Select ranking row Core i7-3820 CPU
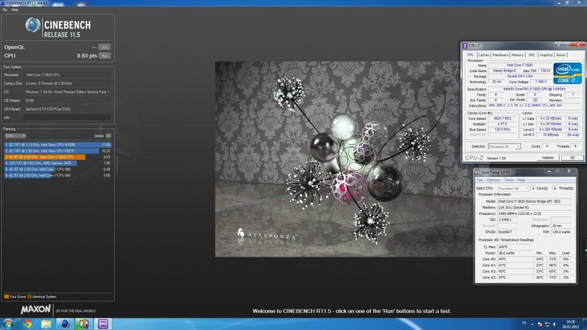This screenshot has height=330, width=587. 58,157
